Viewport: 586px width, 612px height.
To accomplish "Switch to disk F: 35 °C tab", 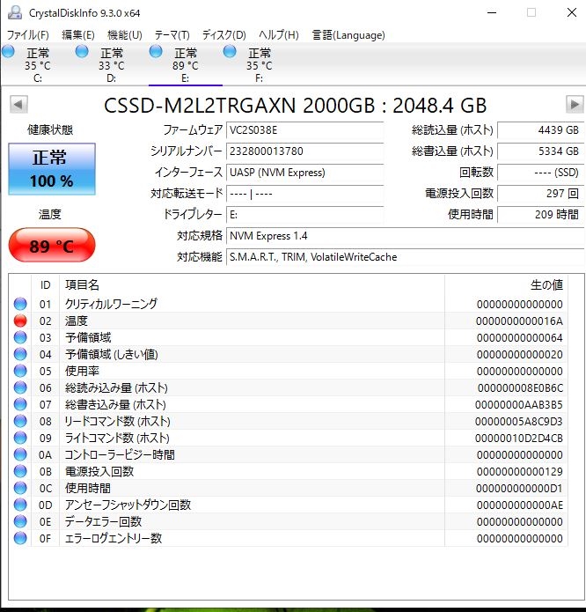I will click(x=260, y=65).
